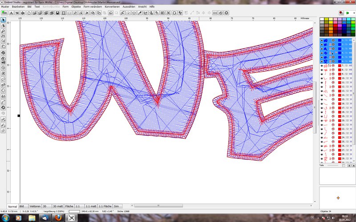Select object row 12 in the object list
This screenshot has height=222, width=356.
click(336, 87)
